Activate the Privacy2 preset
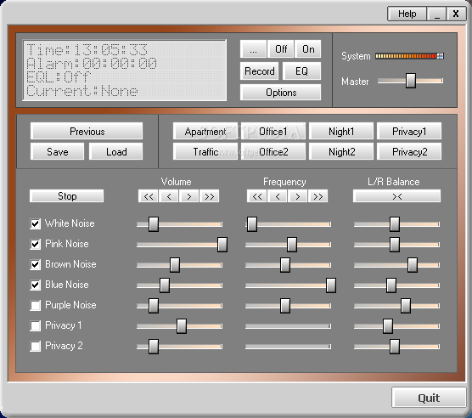472x418 pixels. [409, 151]
